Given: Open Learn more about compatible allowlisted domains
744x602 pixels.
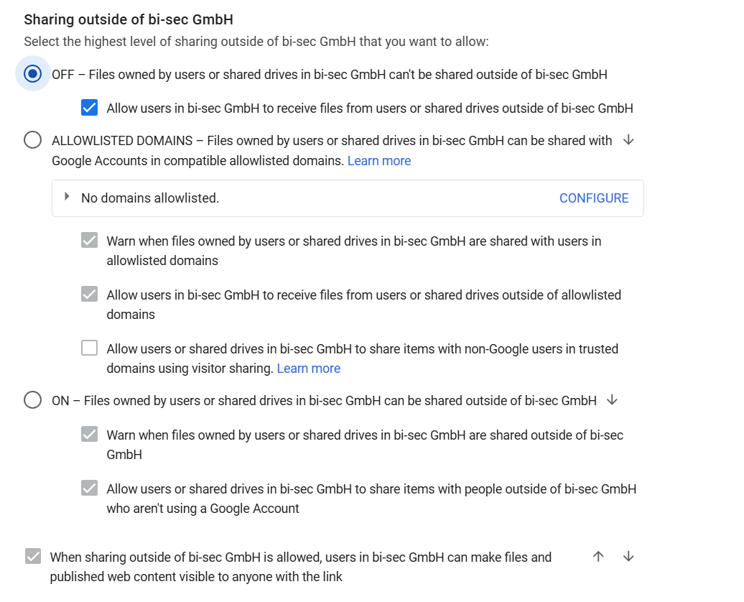Looking at the screenshot, I should pyautogui.click(x=379, y=161).
